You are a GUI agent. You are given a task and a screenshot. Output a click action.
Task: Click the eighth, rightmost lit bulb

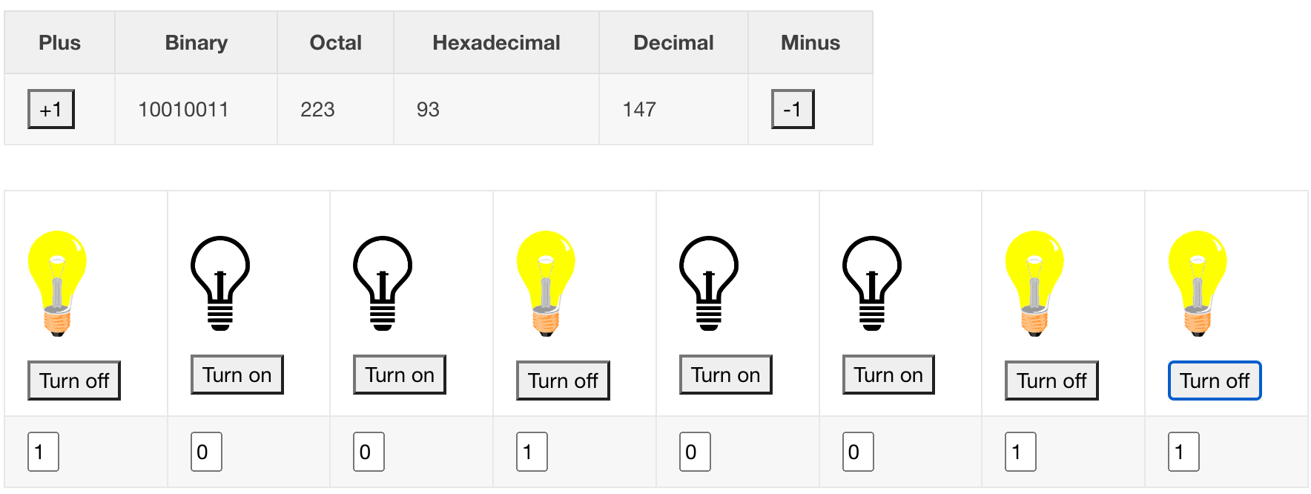(x=1198, y=283)
